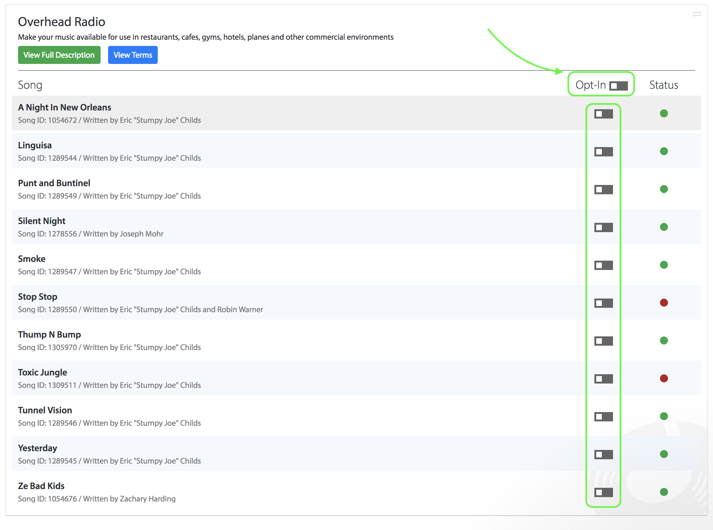The width and height of the screenshot is (713, 530).
Task: Click Song ID 1289544 details line
Action: 110,158
